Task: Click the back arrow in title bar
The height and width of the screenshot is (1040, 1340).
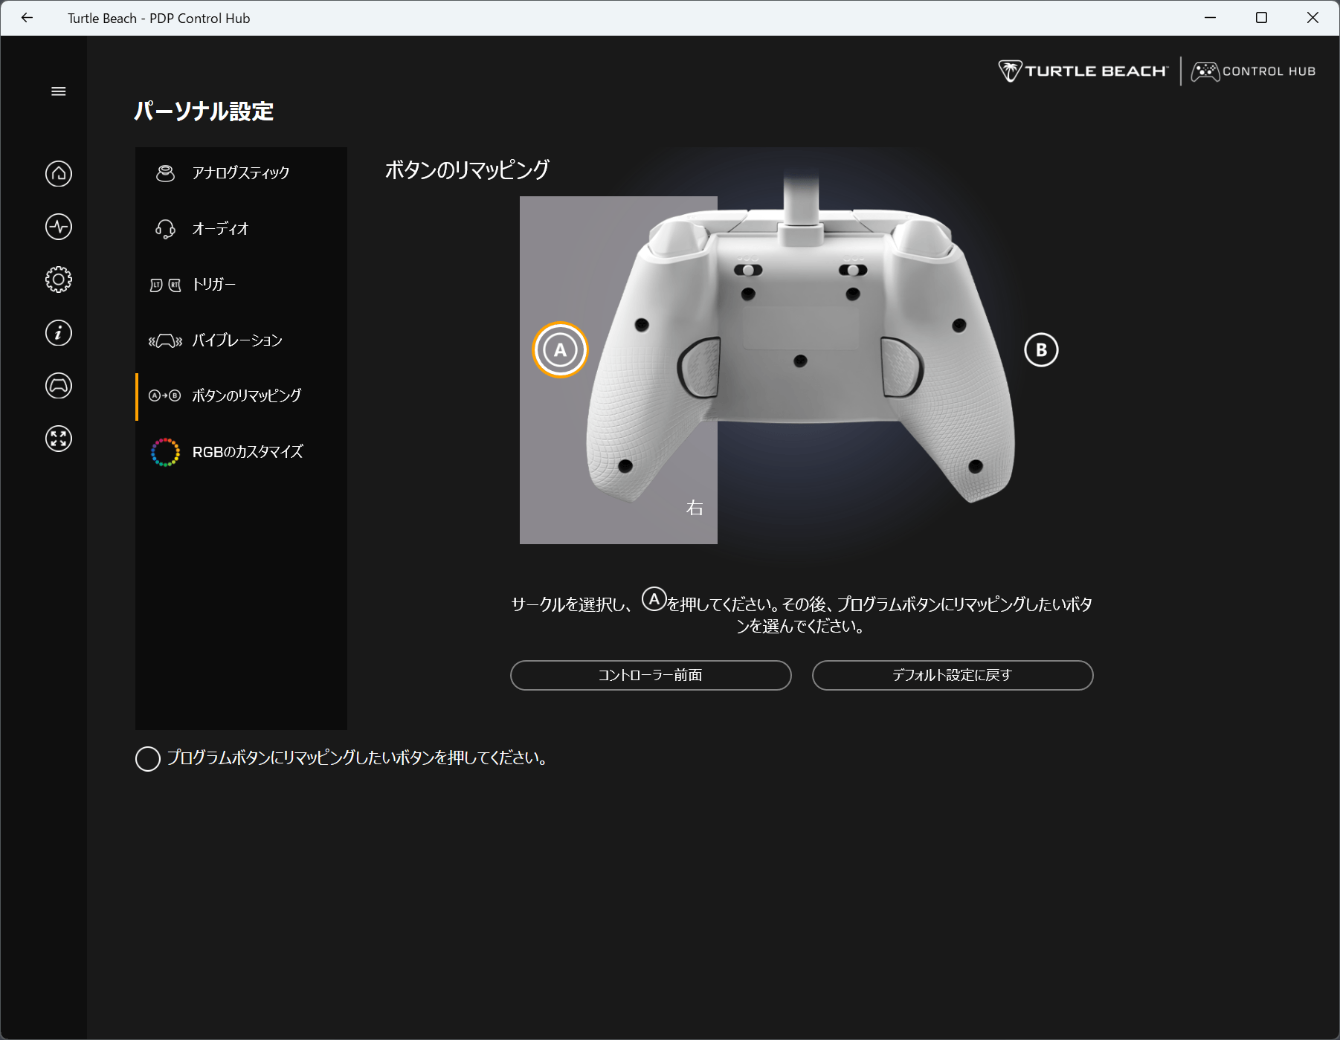Action: pos(28,18)
